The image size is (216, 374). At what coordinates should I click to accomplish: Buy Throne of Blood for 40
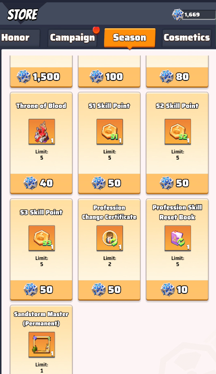[41, 183]
